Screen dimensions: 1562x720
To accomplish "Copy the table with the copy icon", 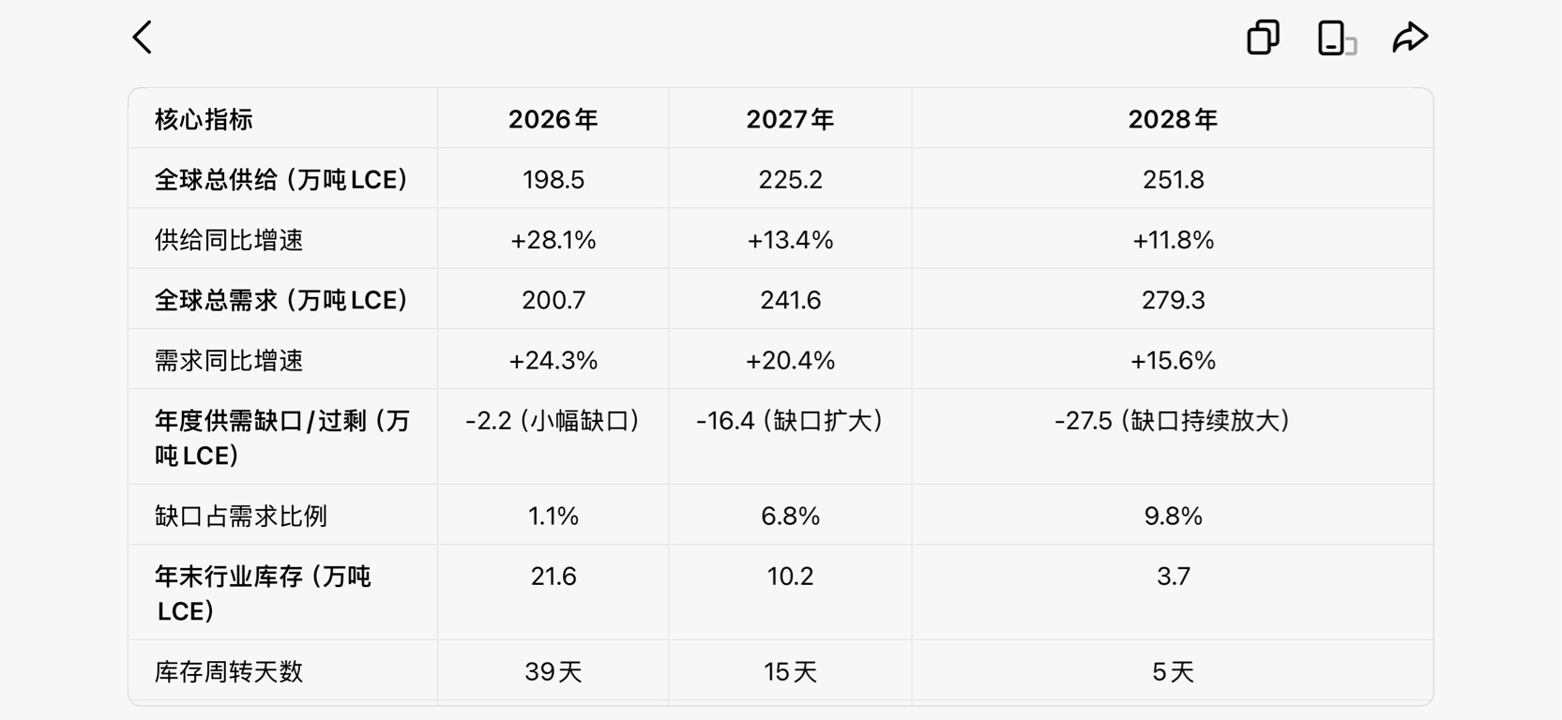I will pyautogui.click(x=1263, y=37).
